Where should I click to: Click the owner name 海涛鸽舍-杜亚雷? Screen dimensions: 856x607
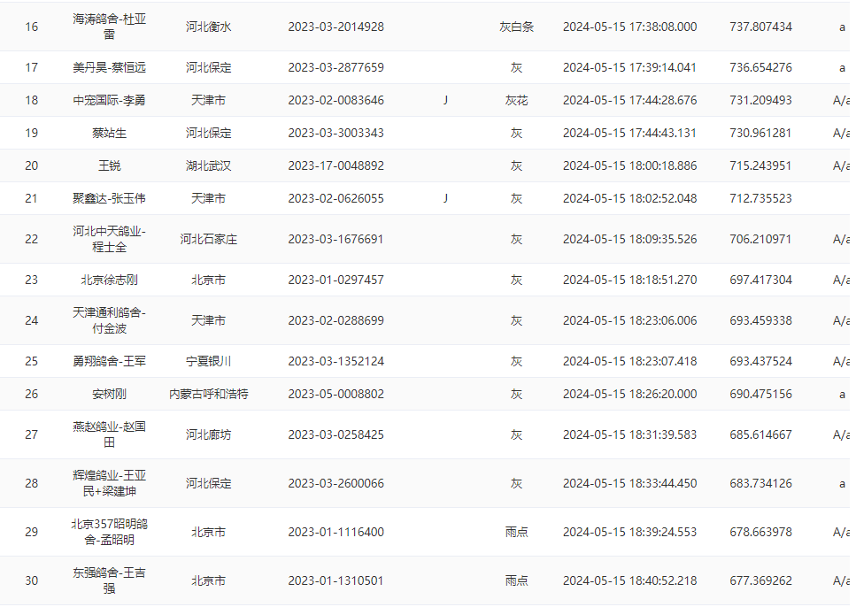click(x=110, y=27)
